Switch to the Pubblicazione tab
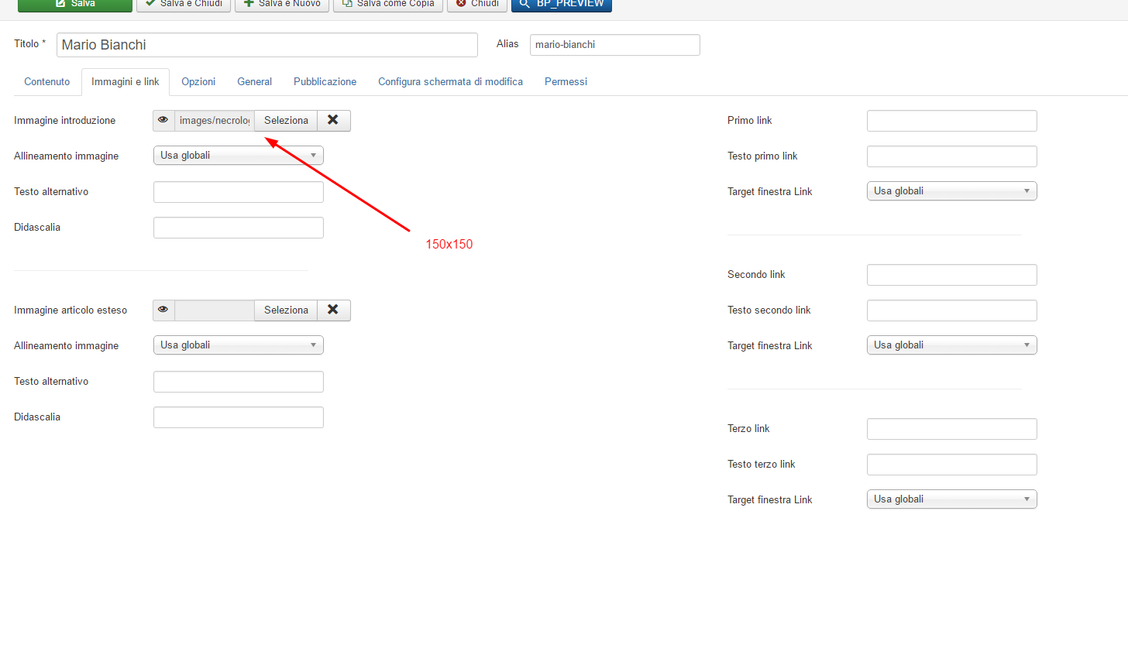The image size is (1128, 662). pyautogui.click(x=325, y=81)
